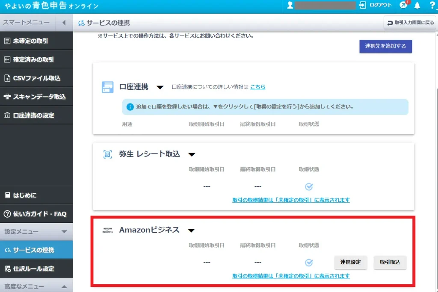
Task: Click 取得開始取引日 header in 口座連携 card
Action: pos(207,124)
